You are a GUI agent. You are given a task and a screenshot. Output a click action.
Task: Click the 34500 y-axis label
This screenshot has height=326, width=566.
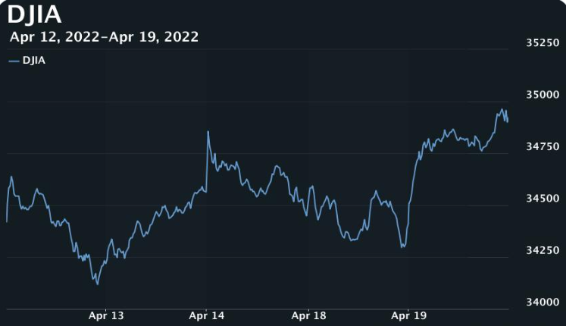coord(543,198)
